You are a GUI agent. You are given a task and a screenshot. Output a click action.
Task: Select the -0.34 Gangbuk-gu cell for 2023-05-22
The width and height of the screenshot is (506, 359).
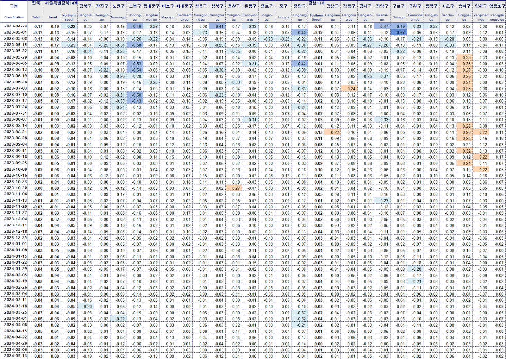[x=85, y=51]
